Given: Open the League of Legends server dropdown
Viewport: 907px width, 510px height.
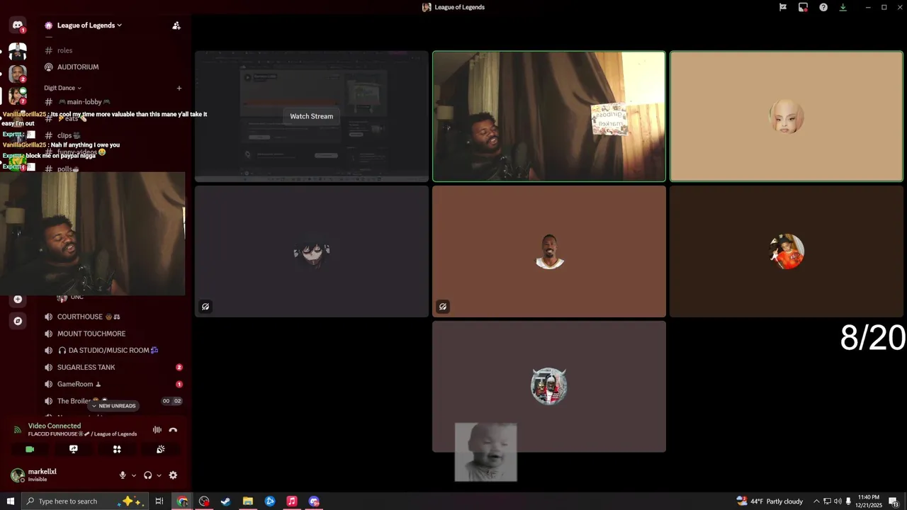Looking at the screenshot, I should pos(89,25).
